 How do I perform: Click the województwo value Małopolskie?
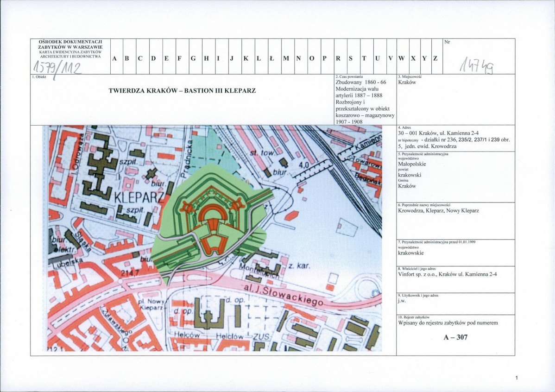(412, 164)
